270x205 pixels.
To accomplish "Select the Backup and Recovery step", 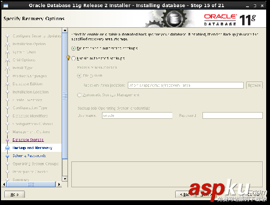I will [33, 148].
